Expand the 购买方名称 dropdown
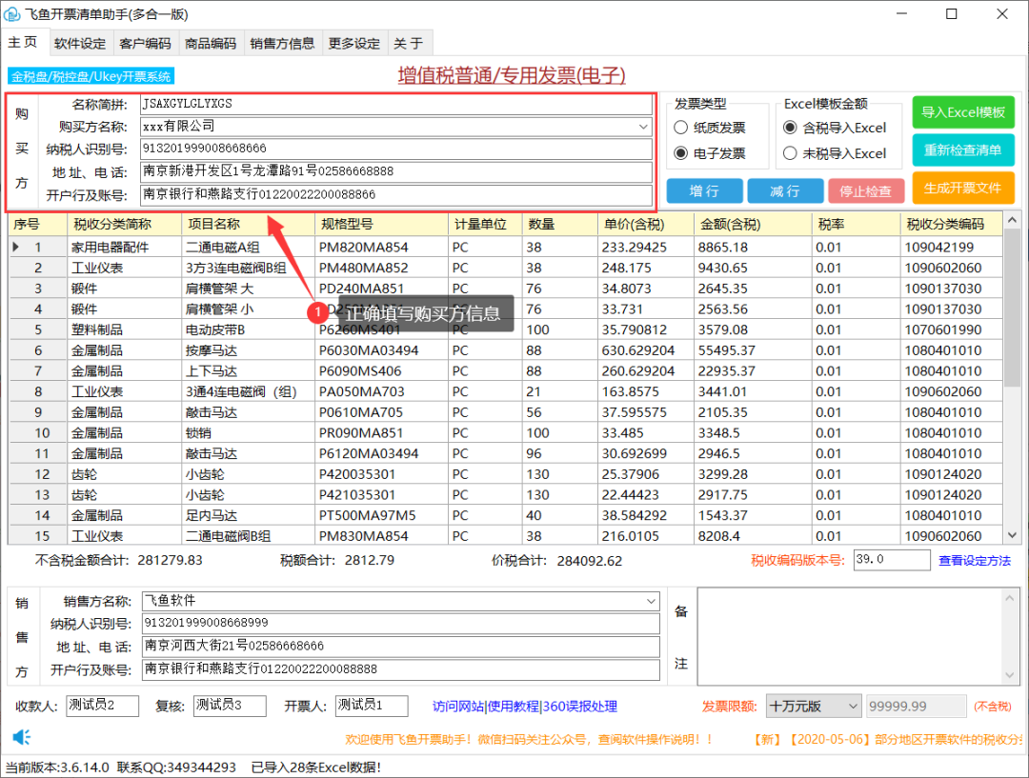The width and height of the screenshot is (1029, 778). pos(644,127)
